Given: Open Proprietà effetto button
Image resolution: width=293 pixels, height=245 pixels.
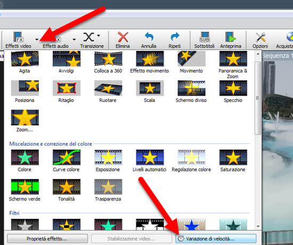Looking at the screenshot, I should pos(47,239).
